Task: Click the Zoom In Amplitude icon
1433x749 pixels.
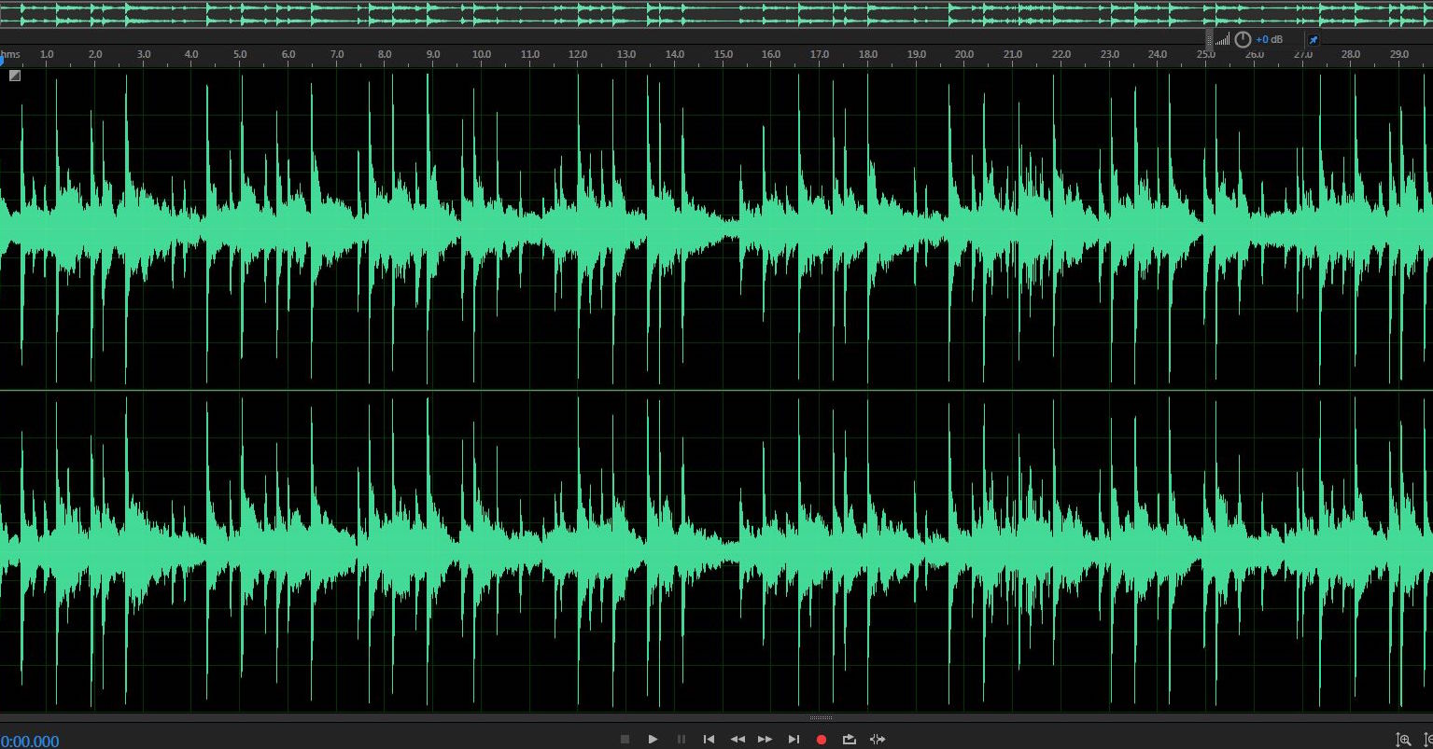Action: [1402, 741]
